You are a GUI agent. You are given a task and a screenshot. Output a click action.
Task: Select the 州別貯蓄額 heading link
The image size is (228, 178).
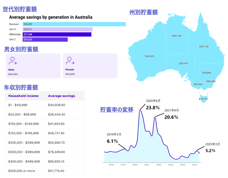tap(143, 12)
